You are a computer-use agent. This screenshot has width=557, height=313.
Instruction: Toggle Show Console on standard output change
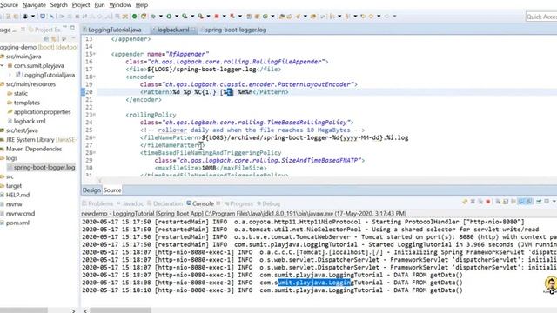pos(520,201)
